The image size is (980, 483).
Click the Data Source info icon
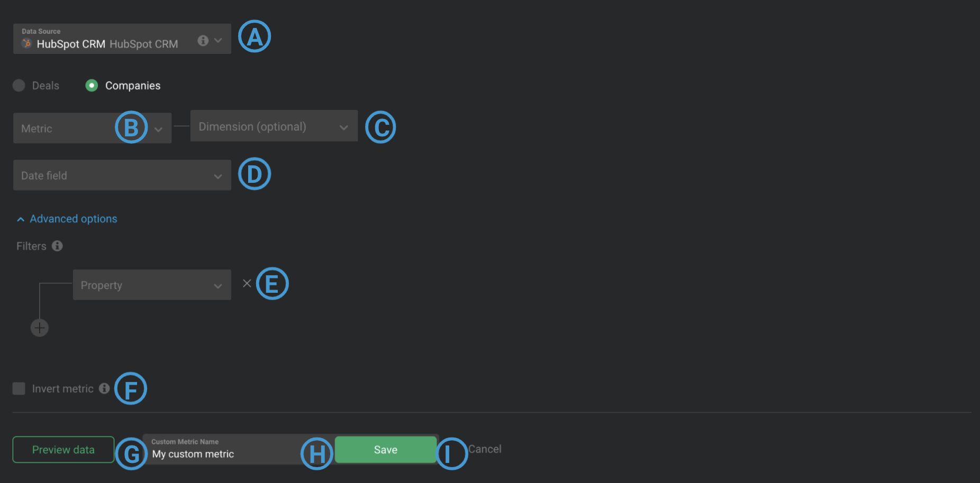point(203,41)
